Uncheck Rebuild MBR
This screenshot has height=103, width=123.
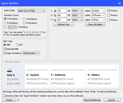(11, 49)
